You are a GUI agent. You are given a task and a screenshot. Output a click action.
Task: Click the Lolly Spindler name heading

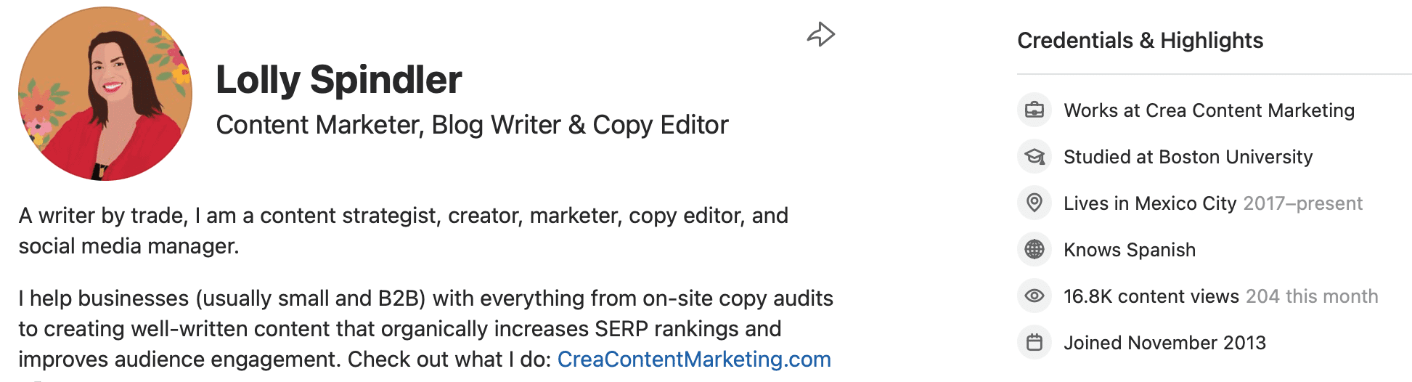(x=338, y=80)
